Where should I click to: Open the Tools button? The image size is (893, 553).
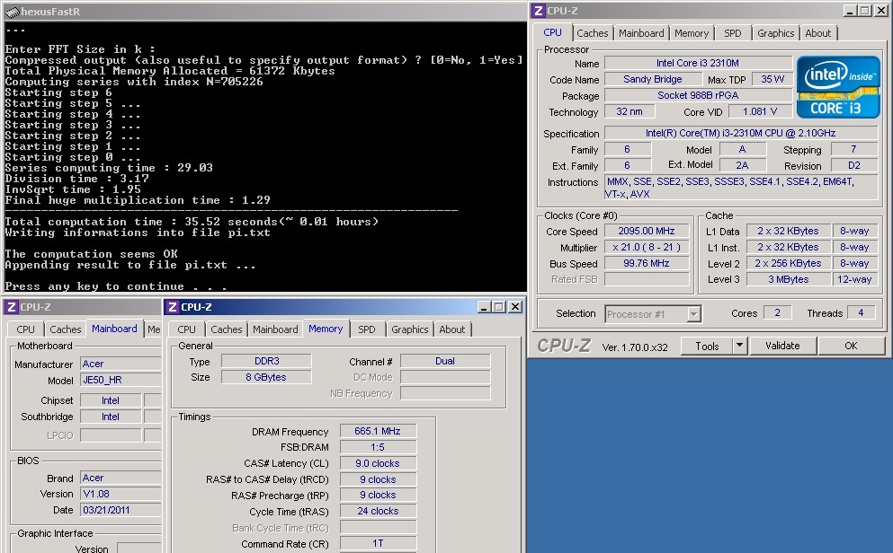click(707, 347)
